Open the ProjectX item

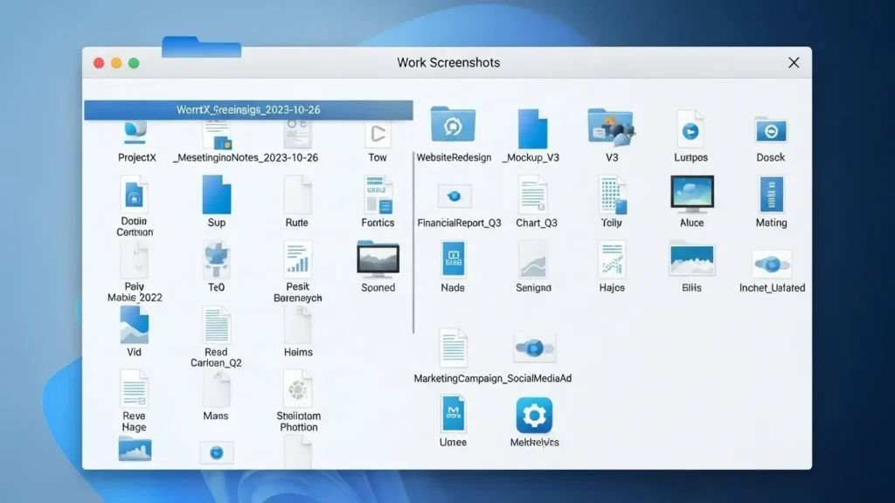(x=135, y=133)
